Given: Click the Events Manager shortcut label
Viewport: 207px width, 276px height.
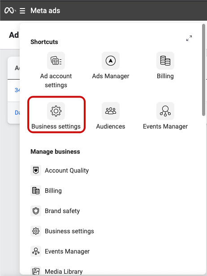Looking at the screenshot, I should (165, 126).
